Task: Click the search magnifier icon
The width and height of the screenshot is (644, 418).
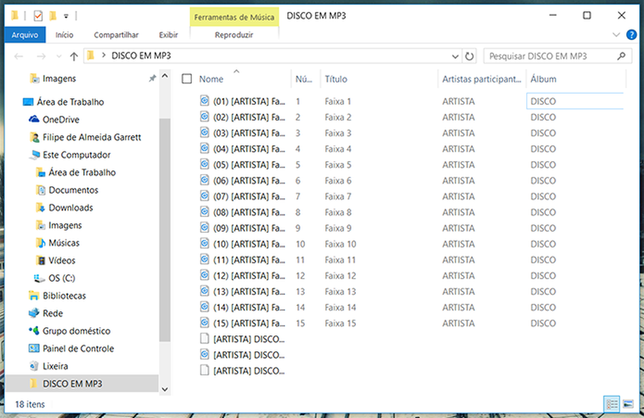Action: pyautogui.click(x=622, y=56)
